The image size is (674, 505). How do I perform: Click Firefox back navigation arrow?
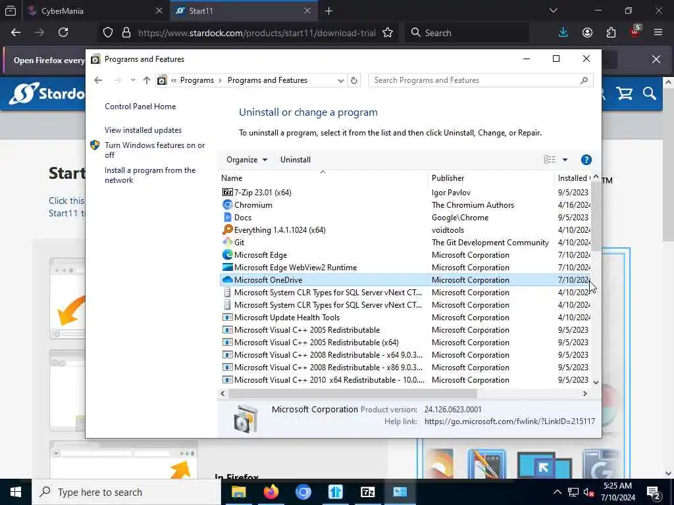(x=16, y=33)
